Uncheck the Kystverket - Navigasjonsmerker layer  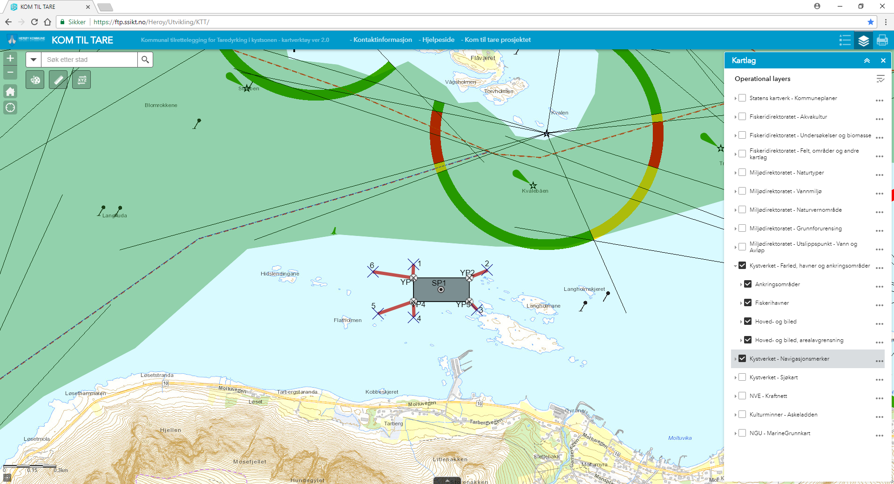(742, 359)
